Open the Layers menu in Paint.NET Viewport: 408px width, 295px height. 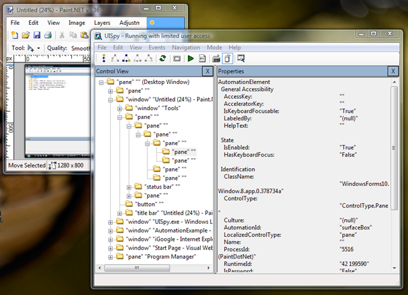pyautogui.click(x=102, y=23)
